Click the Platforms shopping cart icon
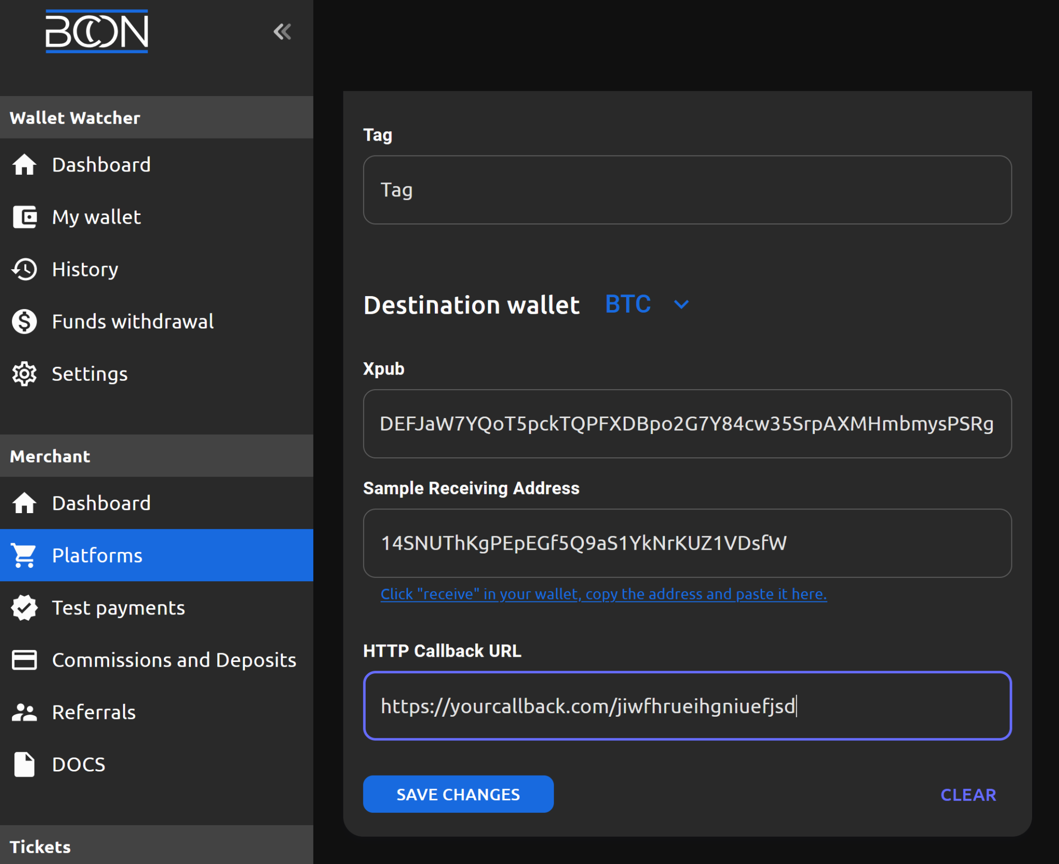This screenshot has height=864, width=1059. pos(24,556)
